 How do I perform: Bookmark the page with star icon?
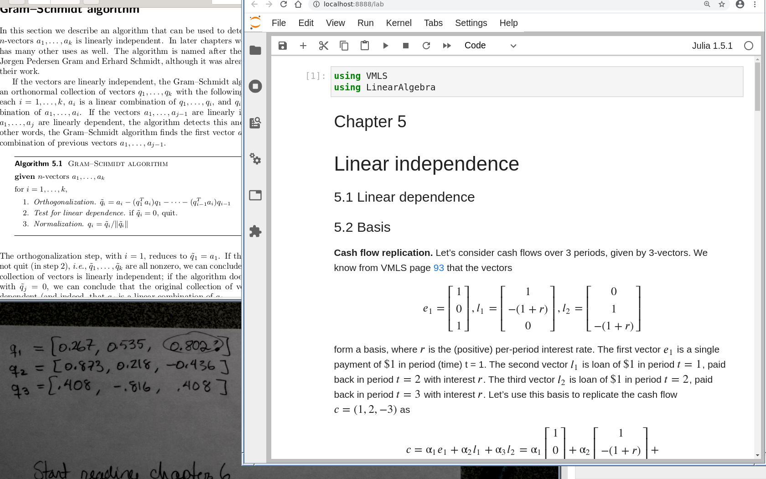click(x=722, y=4)
